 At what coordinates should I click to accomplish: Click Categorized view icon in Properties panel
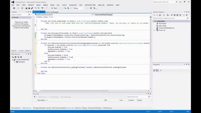point(154,70)
